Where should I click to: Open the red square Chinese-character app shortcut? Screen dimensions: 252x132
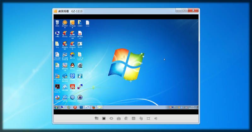click(x=72, y=87)
